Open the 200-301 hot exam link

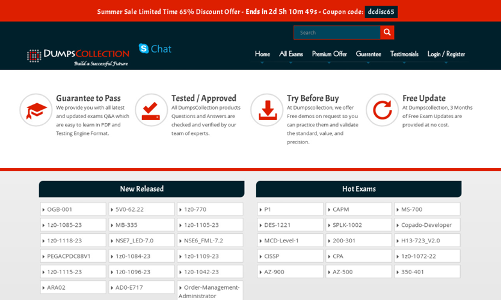click(359, 241)
